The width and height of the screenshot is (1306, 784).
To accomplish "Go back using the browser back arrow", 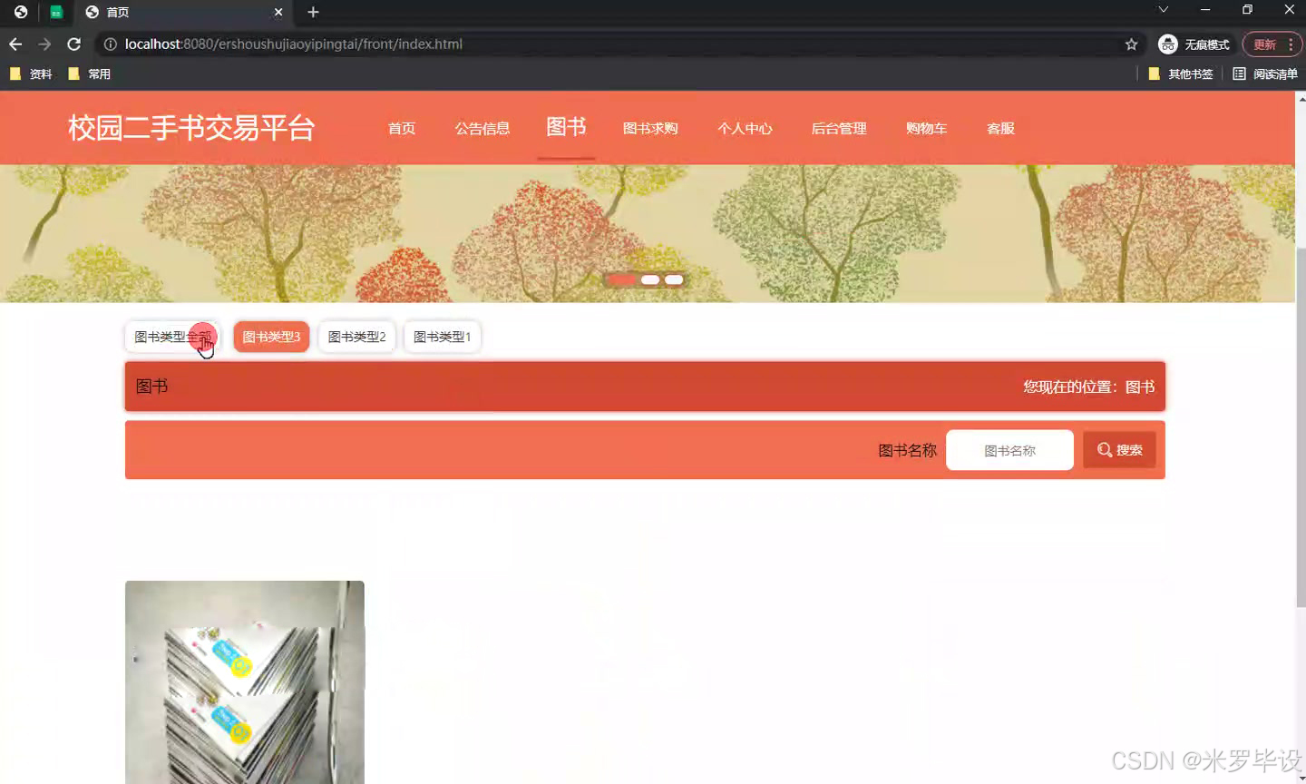I will click(x=15, y=44).
